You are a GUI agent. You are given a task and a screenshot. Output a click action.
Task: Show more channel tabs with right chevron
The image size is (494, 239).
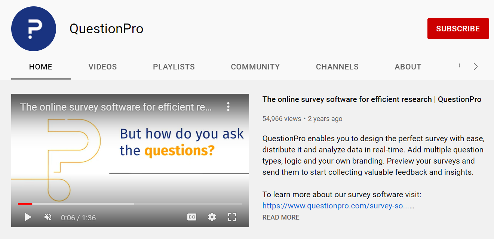pyautogui.click(x=476, y=67)
